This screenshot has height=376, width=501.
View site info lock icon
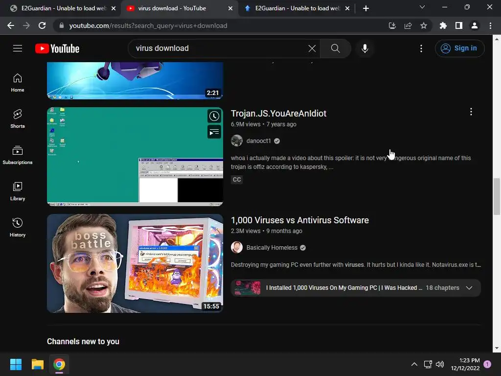pyautogui.click(x=62, y=25)
